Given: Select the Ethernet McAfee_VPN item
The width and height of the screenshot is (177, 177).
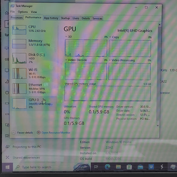Looking at the screenshot, I should click(34, 88).
